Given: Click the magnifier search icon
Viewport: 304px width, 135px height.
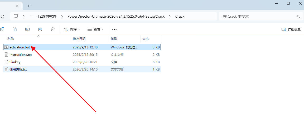Looking at the screenshot, I should click(298, 16).
